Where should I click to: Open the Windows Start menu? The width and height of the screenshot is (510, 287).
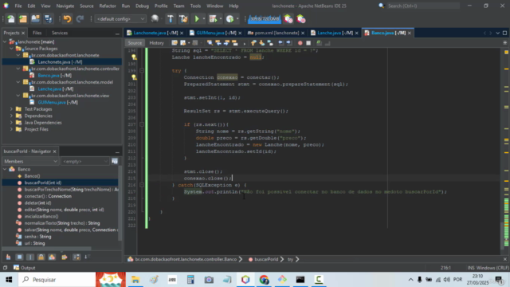(x=9, y=280)
